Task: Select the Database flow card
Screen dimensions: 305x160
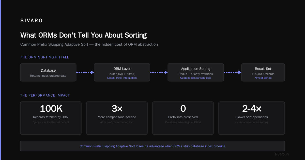Action: pos(48,72)
